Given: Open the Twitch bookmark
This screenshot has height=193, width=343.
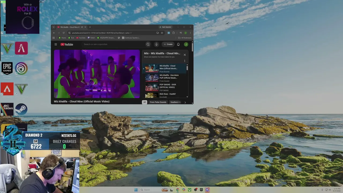Looking at the screenshot, I should coord(91,38).
